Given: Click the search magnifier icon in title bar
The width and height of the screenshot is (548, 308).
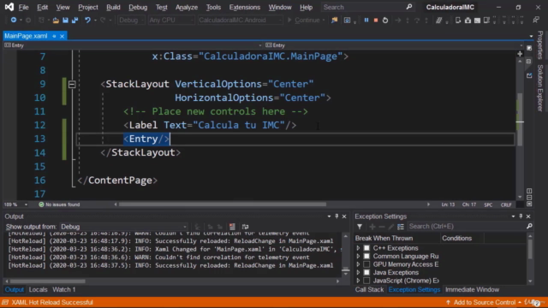Looking at the screenshot, I should click(x=409, y=7).
